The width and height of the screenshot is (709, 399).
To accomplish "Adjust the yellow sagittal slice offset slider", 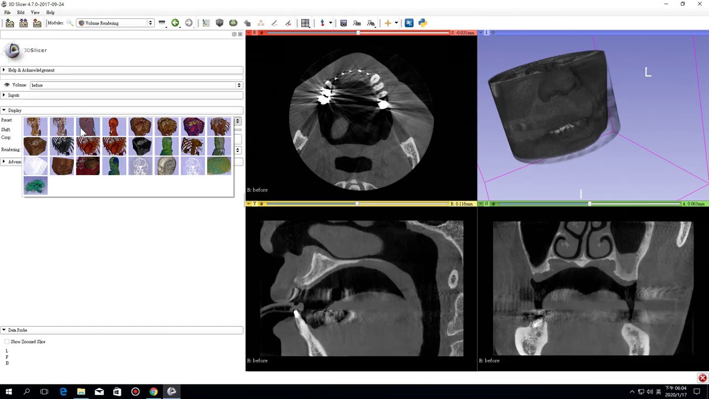I will pos(358,204).
